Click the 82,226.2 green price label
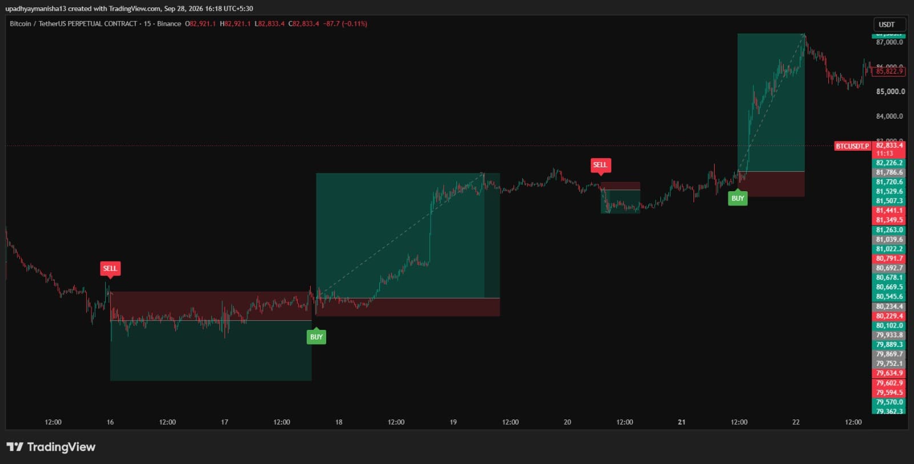Viewport: 914px width, 464px height. point(889,163)
